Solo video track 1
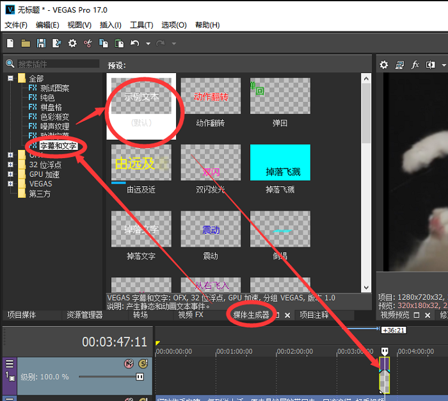This screenshot has height=401, width=448. pyautogui.click(x=143, y=364)
